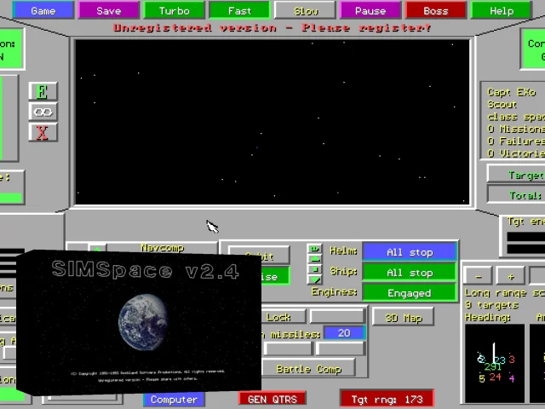Open the Help menu
The width and height of the screenshot is (545, 409).
point(502,10)
